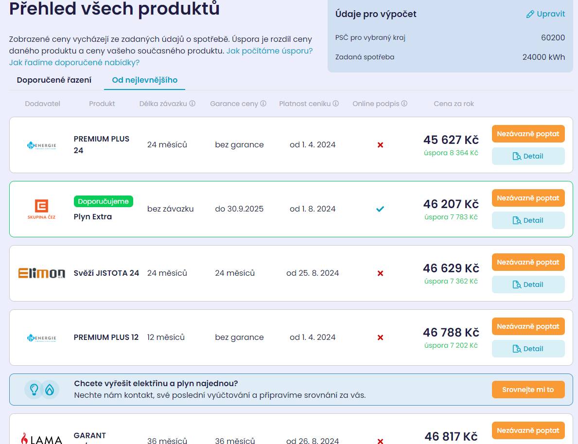Screen dimensions: 578x444
Task: Click the gas flame drop icon
Action: 50,390
